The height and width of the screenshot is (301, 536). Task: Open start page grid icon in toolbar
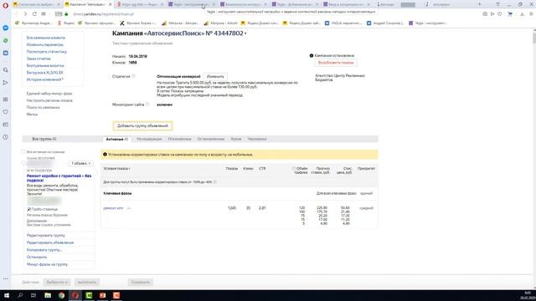tap(44, 14)
